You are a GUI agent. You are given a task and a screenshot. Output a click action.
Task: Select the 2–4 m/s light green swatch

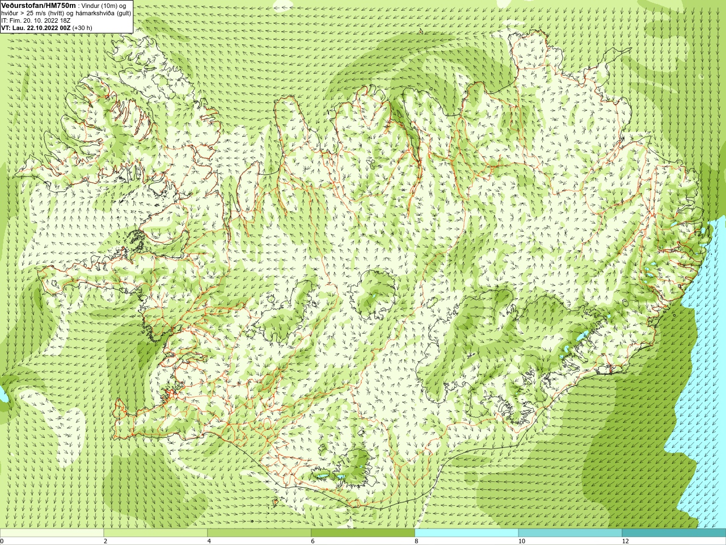(x=155, y=533)
